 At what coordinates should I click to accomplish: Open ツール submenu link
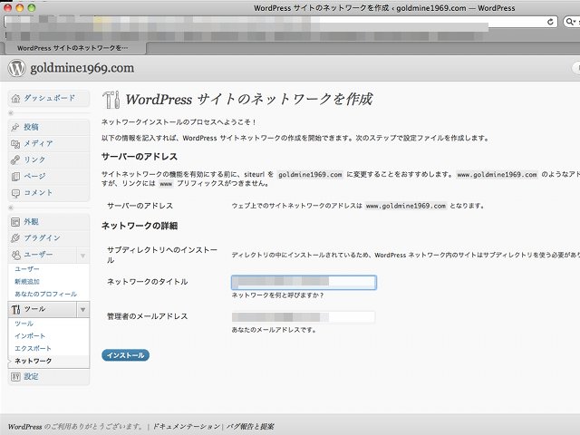(24, 324)
